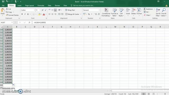169x95 pixels.
Task: Increase font size with larger A icon
Action: (43, 10)
